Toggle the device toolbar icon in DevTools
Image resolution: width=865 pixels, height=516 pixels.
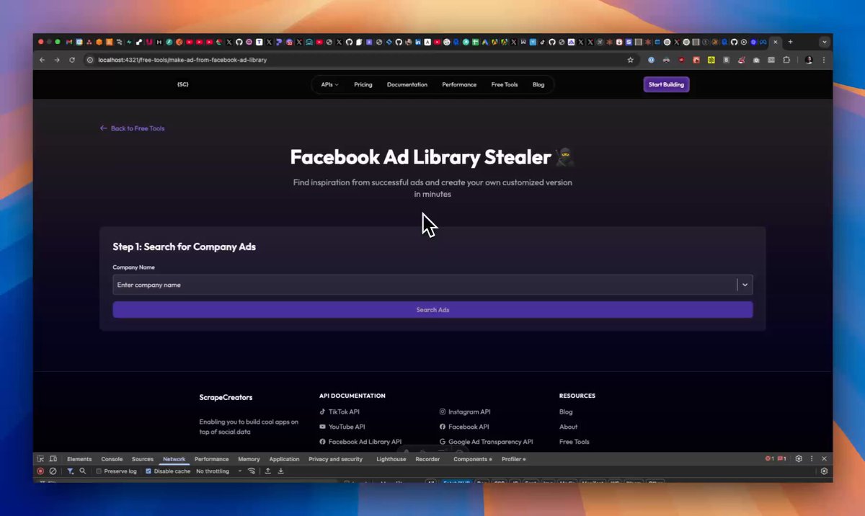[53, 459]
